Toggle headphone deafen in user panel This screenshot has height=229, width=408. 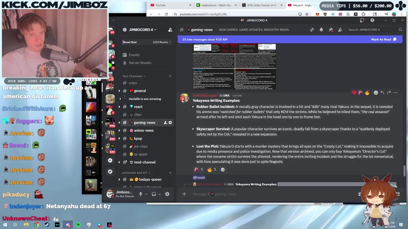coord(154,194)
